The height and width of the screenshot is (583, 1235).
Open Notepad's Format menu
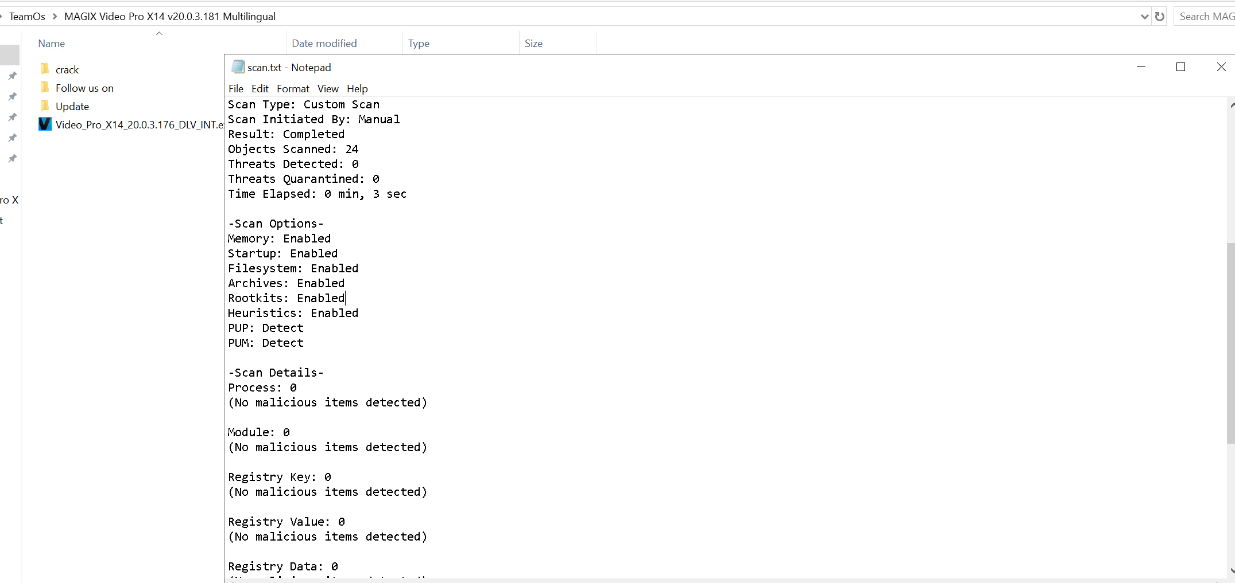[293, 88]
